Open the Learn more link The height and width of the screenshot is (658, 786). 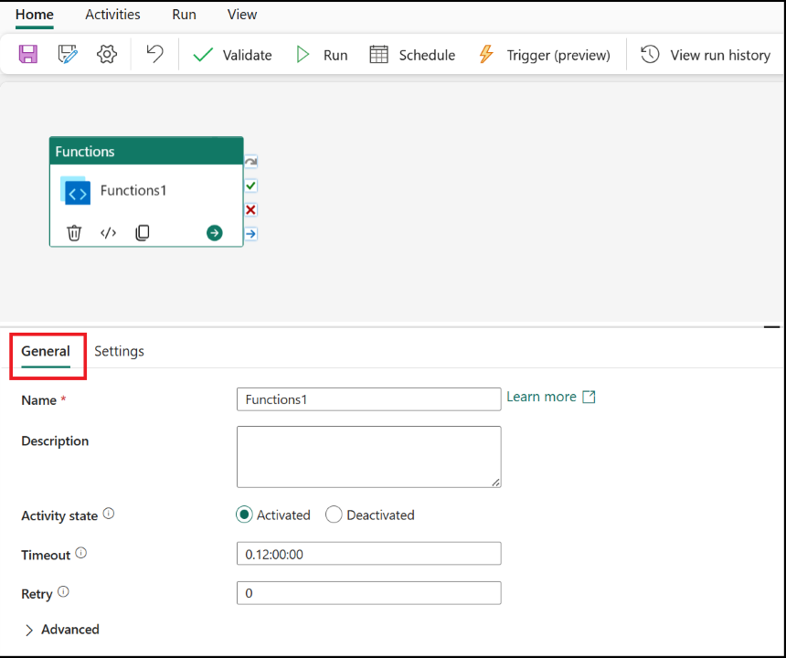click(543, 397)
